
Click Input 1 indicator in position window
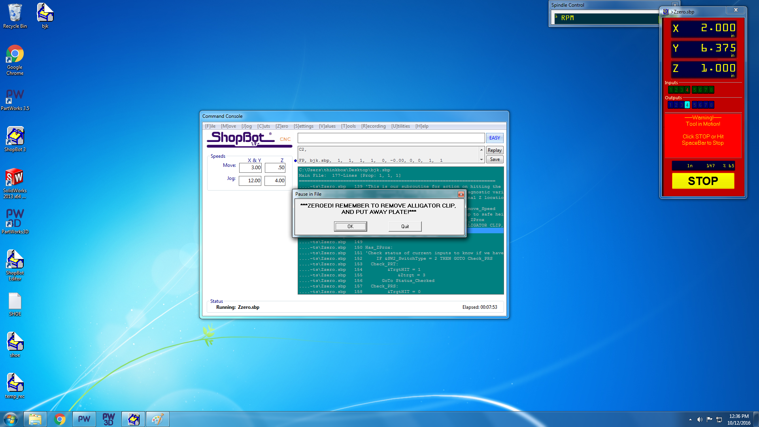coord(670,90)
